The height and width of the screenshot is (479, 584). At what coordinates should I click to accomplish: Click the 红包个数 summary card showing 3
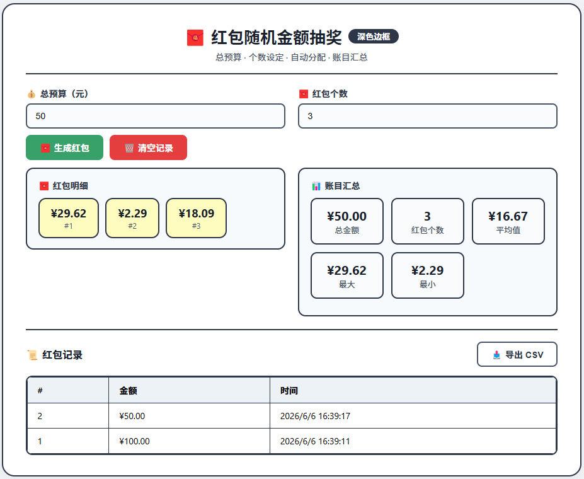(428, 221)
